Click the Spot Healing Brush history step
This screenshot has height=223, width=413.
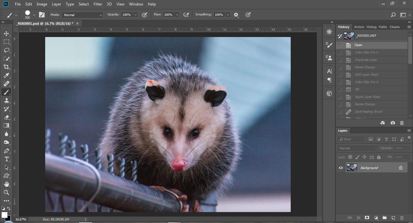coord(368,112)
